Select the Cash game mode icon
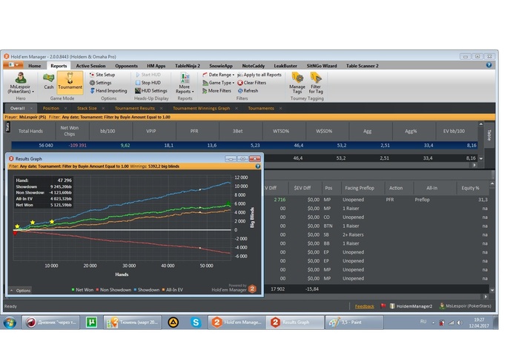 [49, 81]
